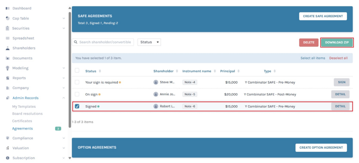Collapse the Admin Records section

[63, 98]
